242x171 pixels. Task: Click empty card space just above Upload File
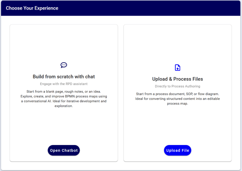pos(177,133)
